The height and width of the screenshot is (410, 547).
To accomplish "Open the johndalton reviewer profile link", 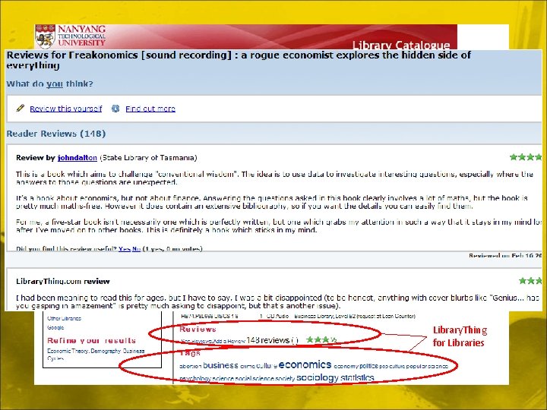I will (77, 158).
